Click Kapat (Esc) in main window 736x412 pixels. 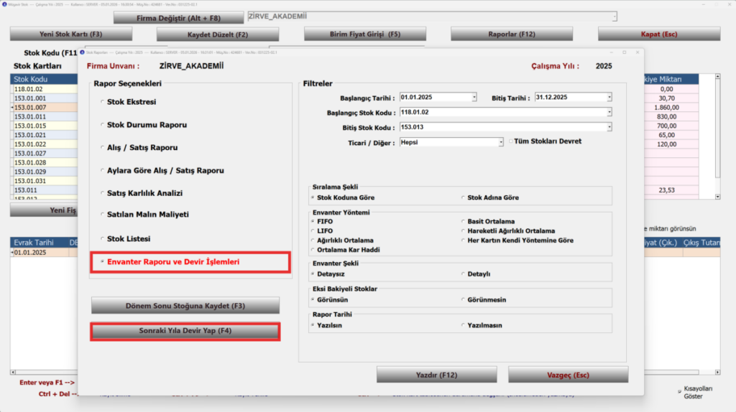click(x=659, y=34)
